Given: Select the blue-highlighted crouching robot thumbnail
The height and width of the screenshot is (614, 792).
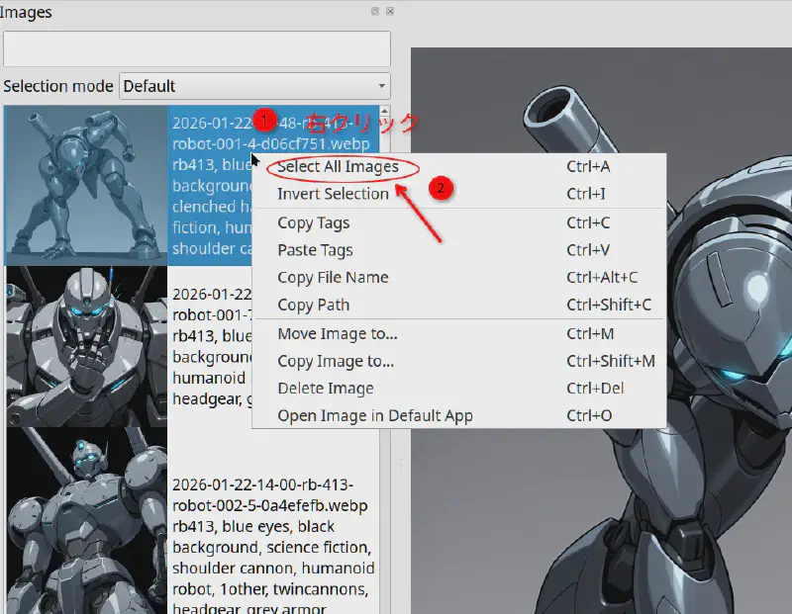Looking at the screenshot, I should pos(85,185).
